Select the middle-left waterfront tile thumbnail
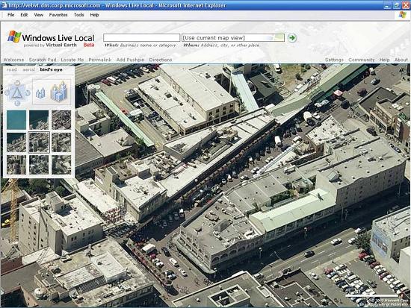The width and height of the screenshot is (411, 308). coord(16,142)
